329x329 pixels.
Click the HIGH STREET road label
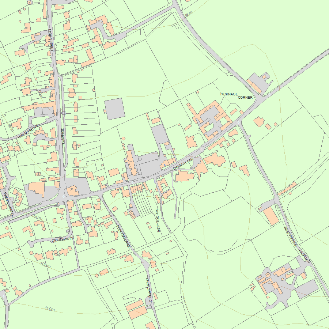51,40
